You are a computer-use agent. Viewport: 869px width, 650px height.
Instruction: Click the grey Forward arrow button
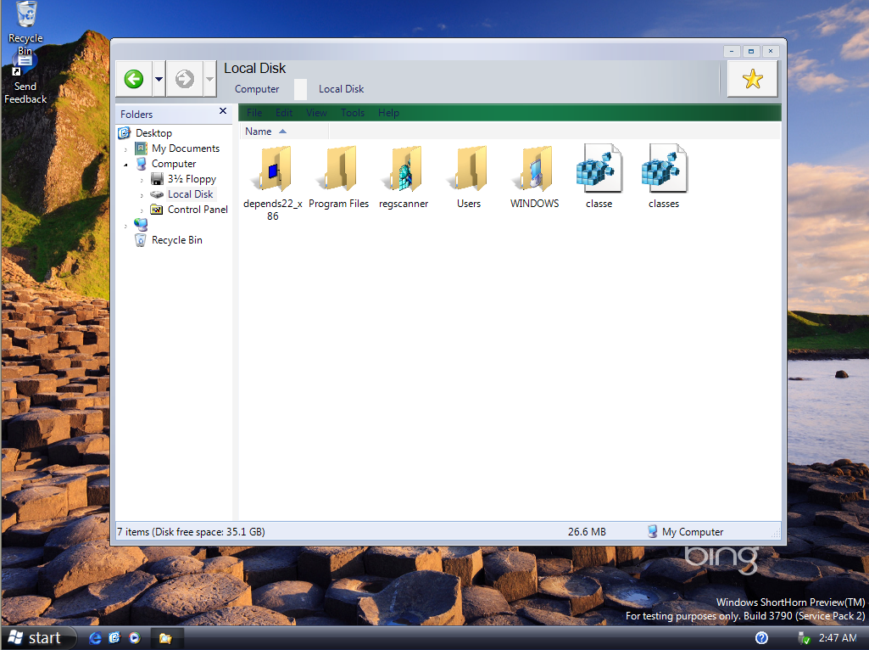(x=185, y=79)
